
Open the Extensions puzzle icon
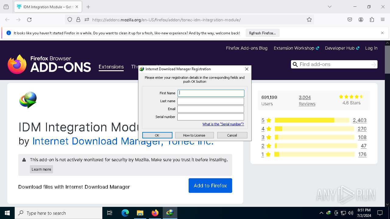point(372,20)
